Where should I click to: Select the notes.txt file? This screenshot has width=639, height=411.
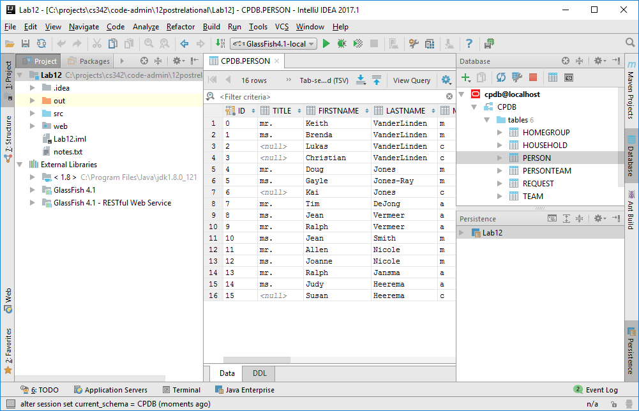[68, 151]
